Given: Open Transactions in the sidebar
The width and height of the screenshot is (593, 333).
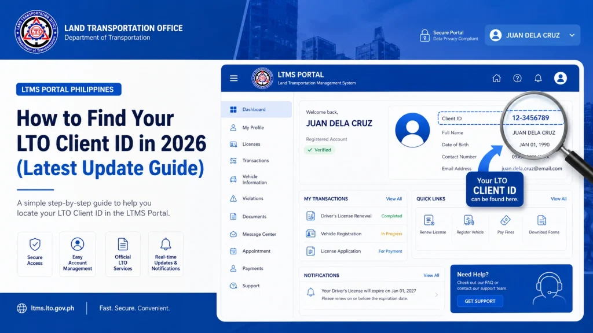Looking at the screenshot, I should (257, 161).
